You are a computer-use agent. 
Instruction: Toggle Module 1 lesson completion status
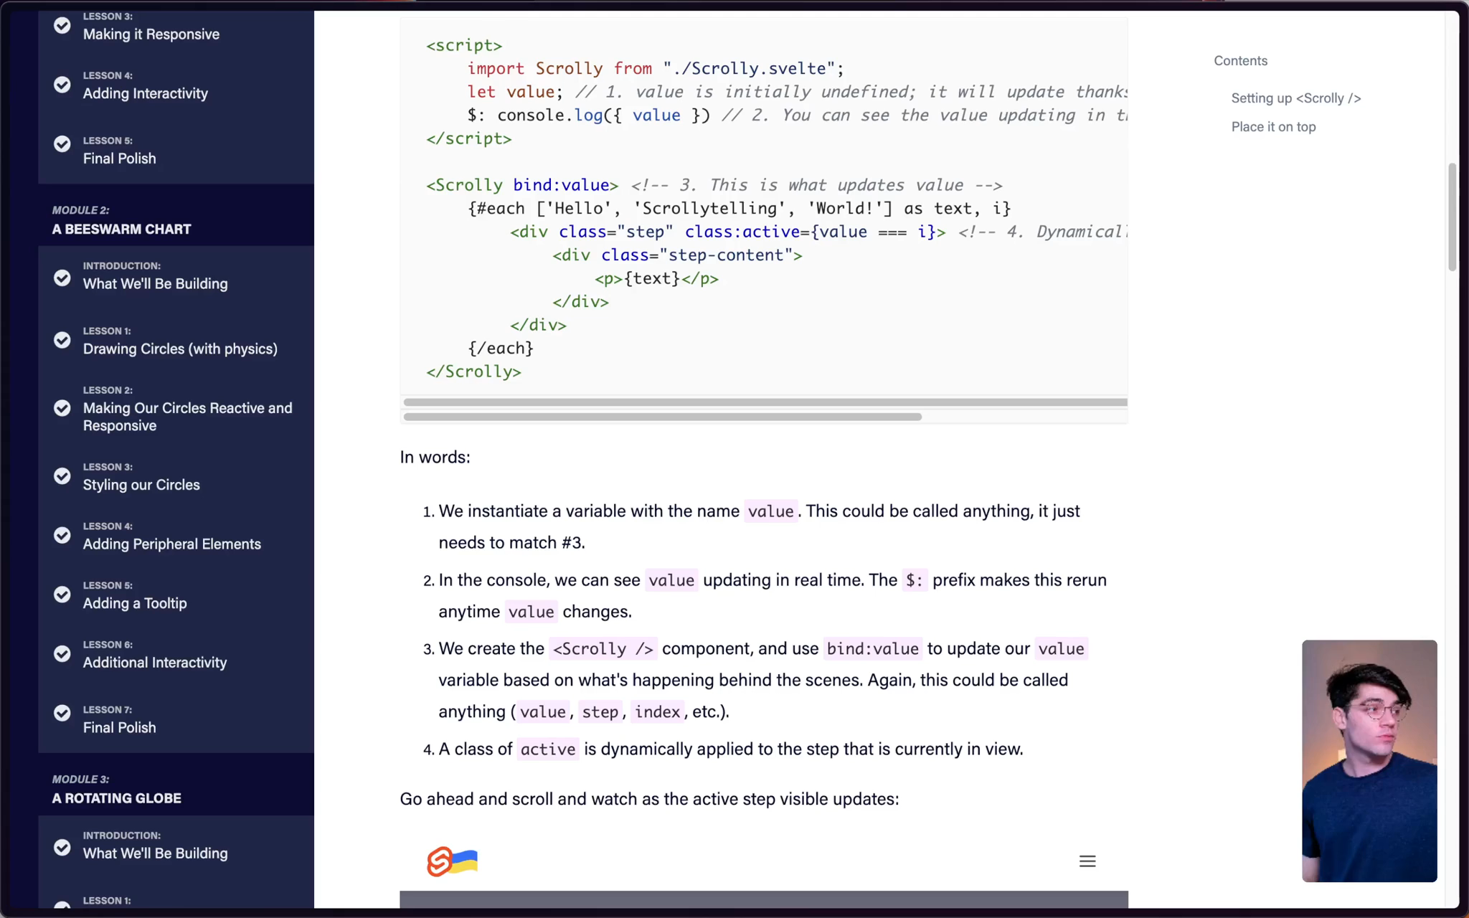tap(62, 24)
